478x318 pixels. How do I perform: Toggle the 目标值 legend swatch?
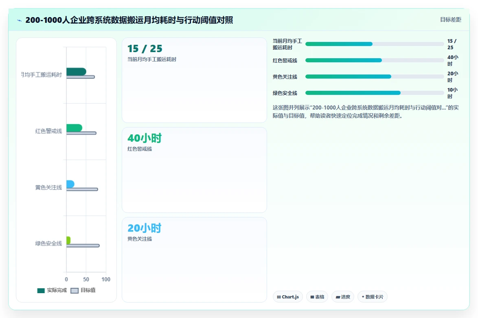coord(75,291)
